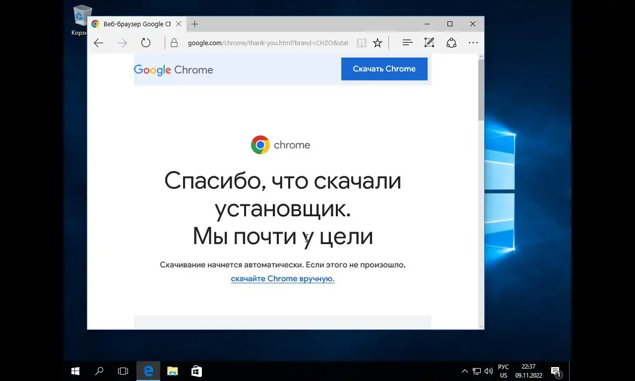Click the скачайте Chrome вручную link

click(x=283, y=279)
